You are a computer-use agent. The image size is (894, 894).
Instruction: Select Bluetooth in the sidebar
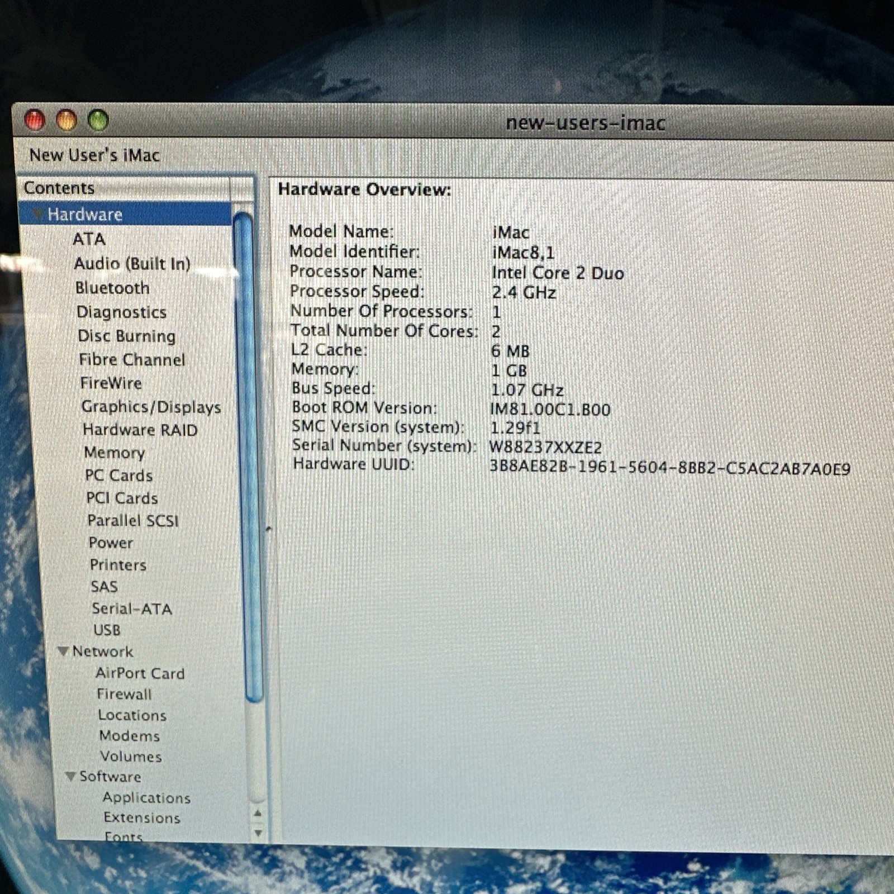click(x=112, y=288)
